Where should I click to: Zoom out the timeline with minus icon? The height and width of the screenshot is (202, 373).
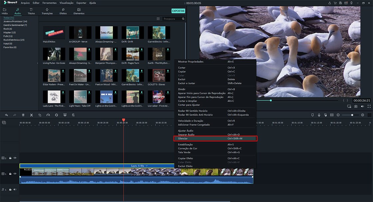click(x=338, y=115)
